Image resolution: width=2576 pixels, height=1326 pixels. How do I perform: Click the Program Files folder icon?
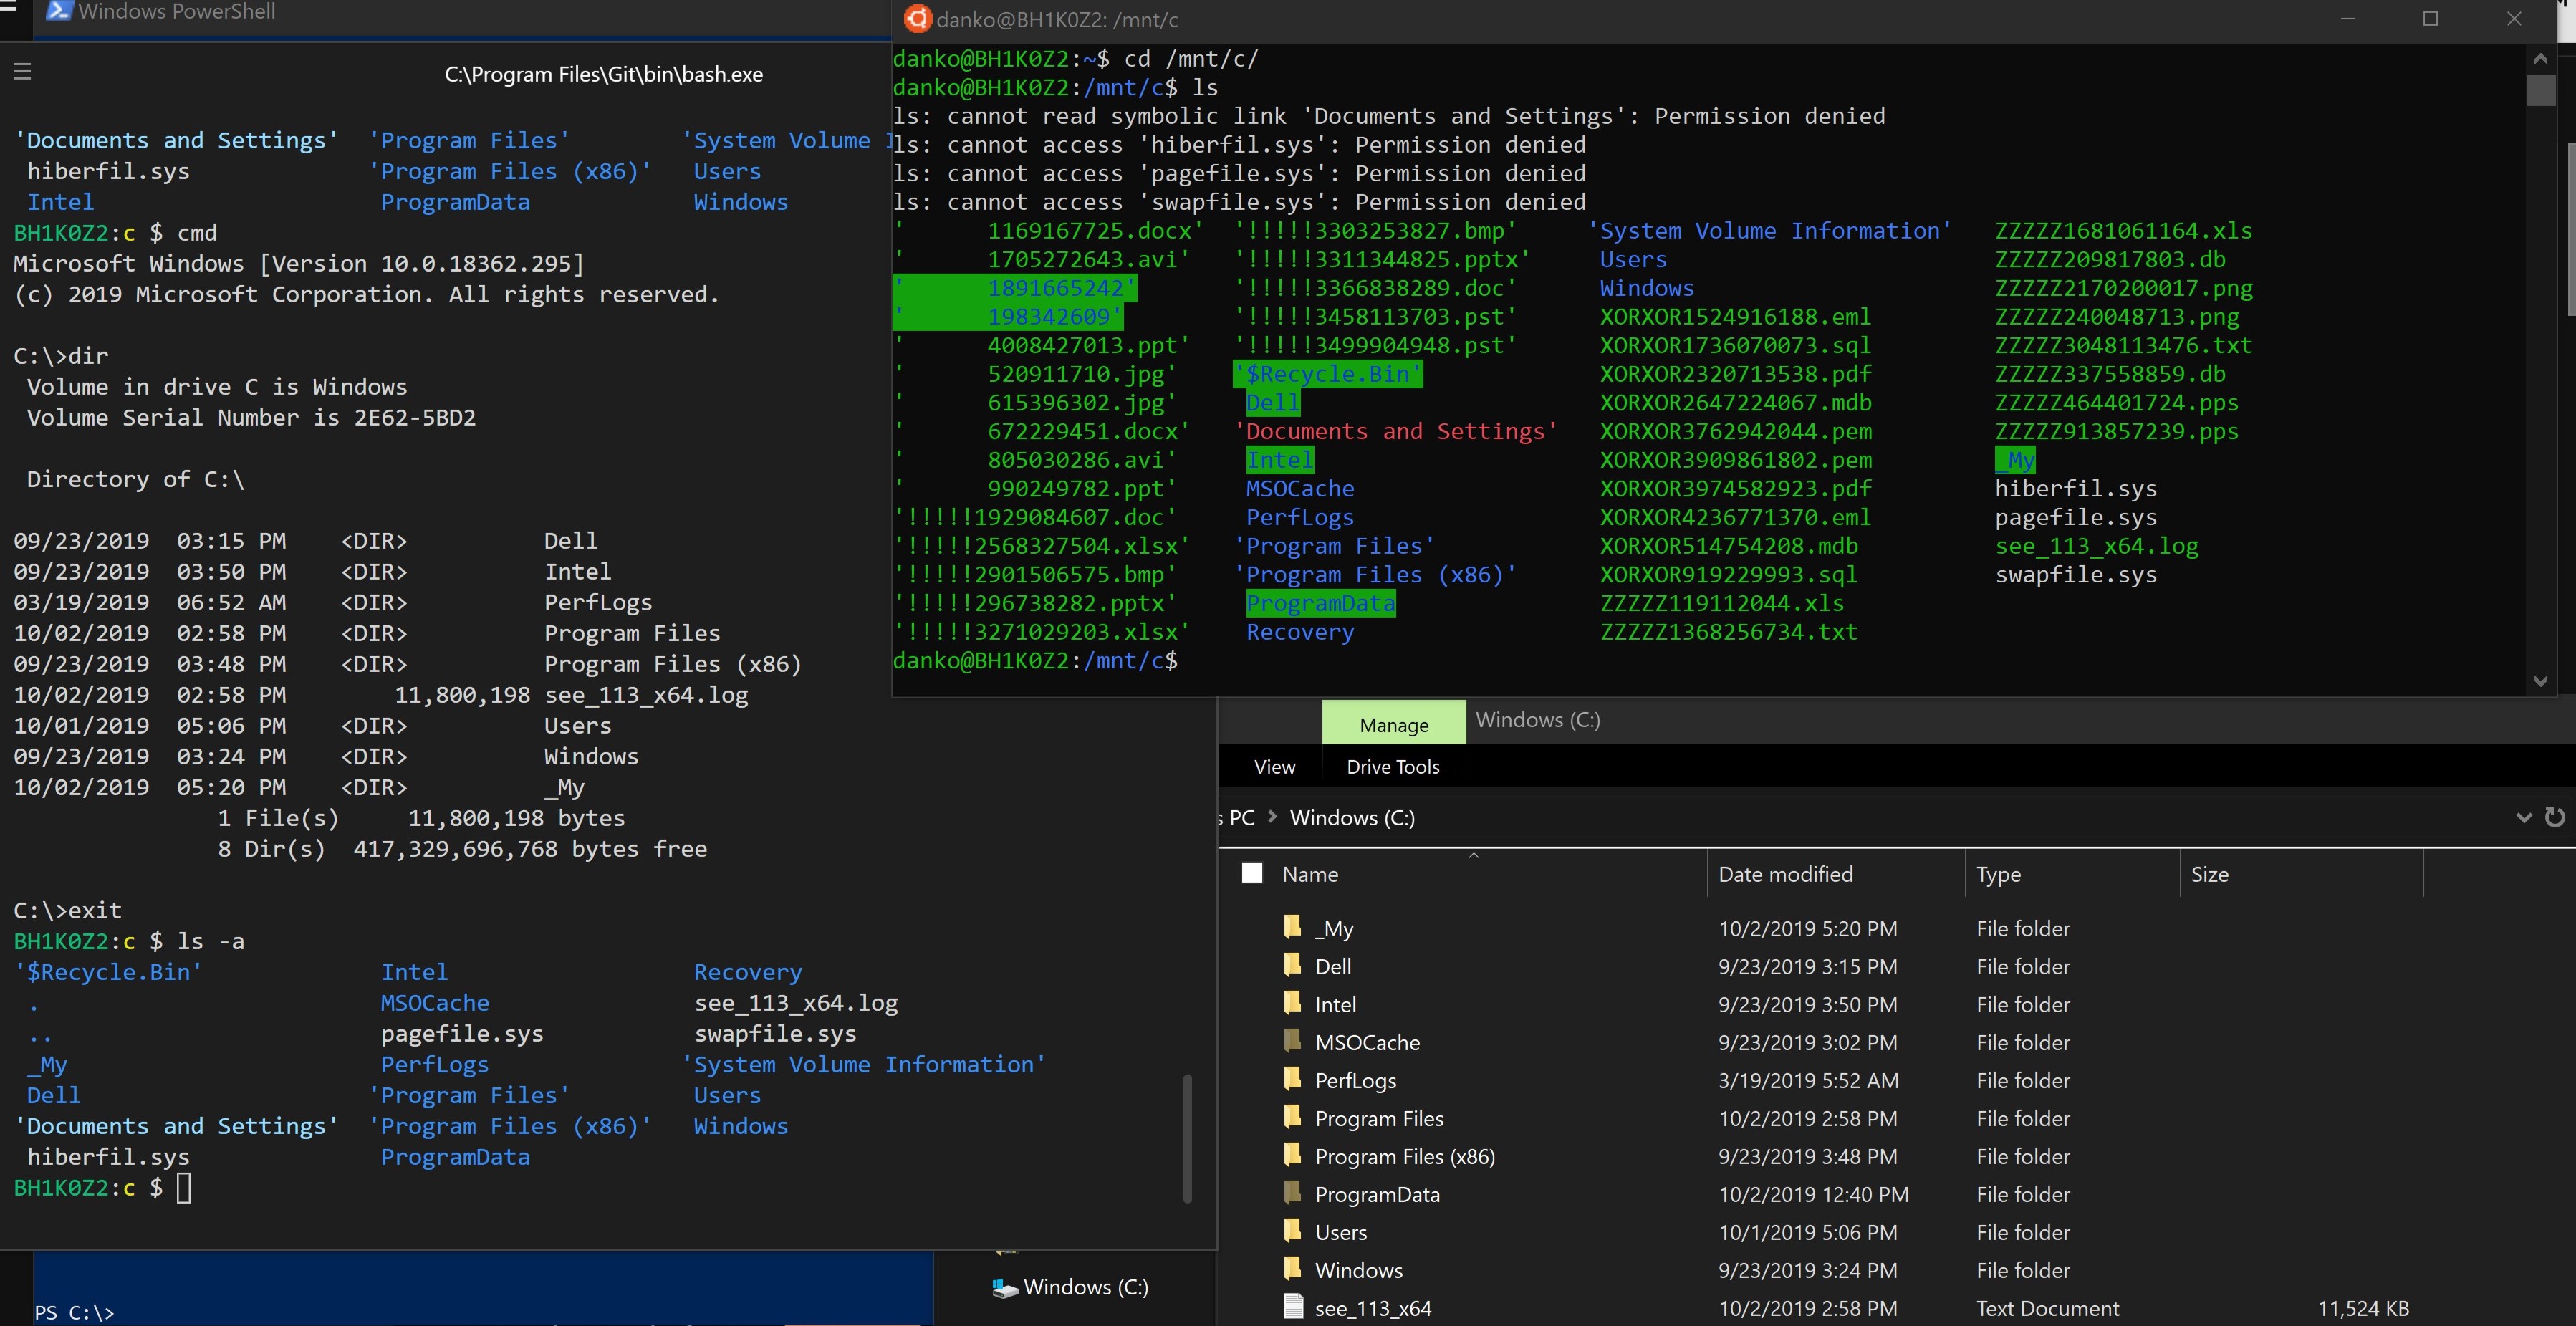tap(1293, 1117)
